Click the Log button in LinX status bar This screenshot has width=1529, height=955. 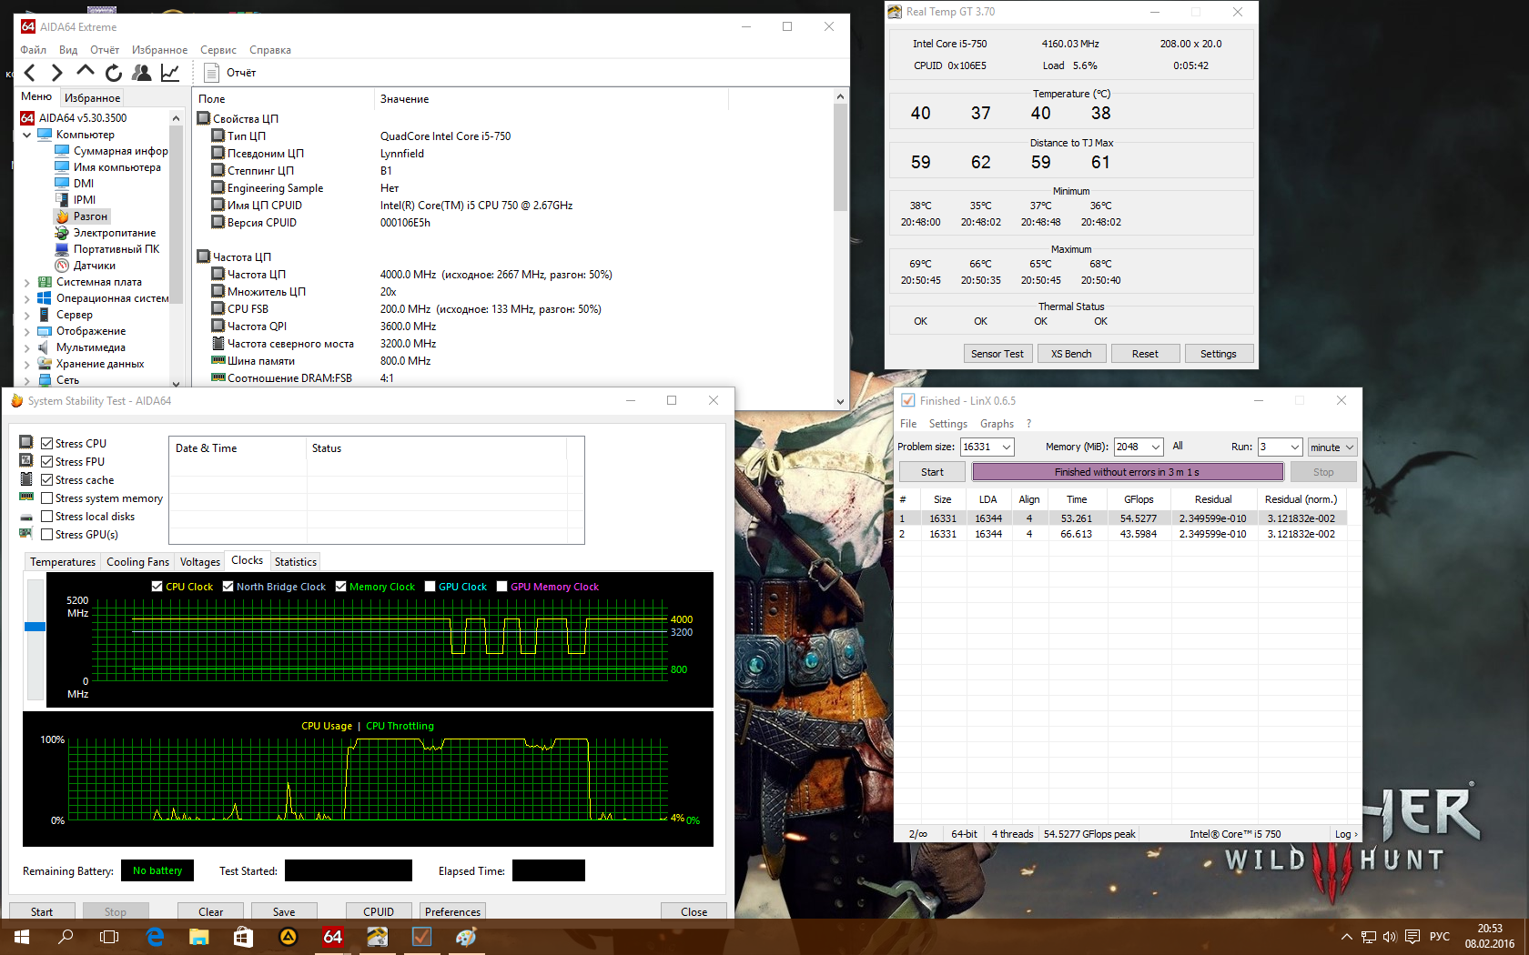(1345, 834)
